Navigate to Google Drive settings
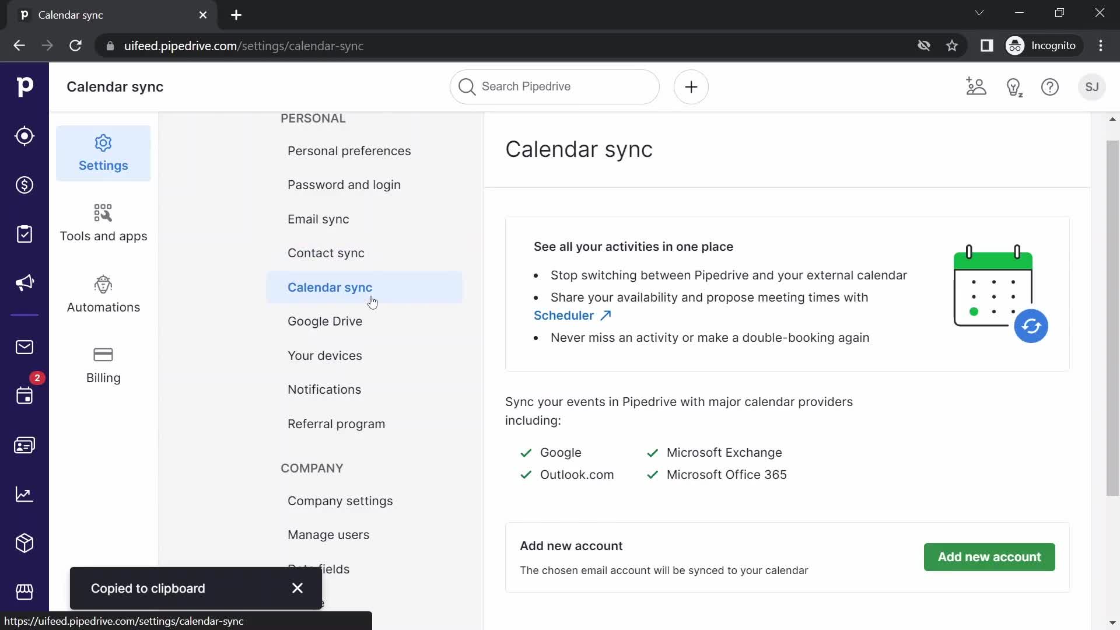 tap(325, 321)
